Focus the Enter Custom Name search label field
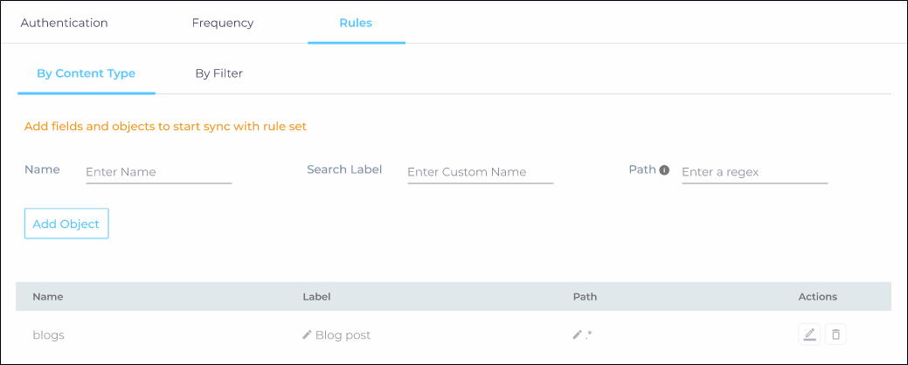 click(480, 172)
